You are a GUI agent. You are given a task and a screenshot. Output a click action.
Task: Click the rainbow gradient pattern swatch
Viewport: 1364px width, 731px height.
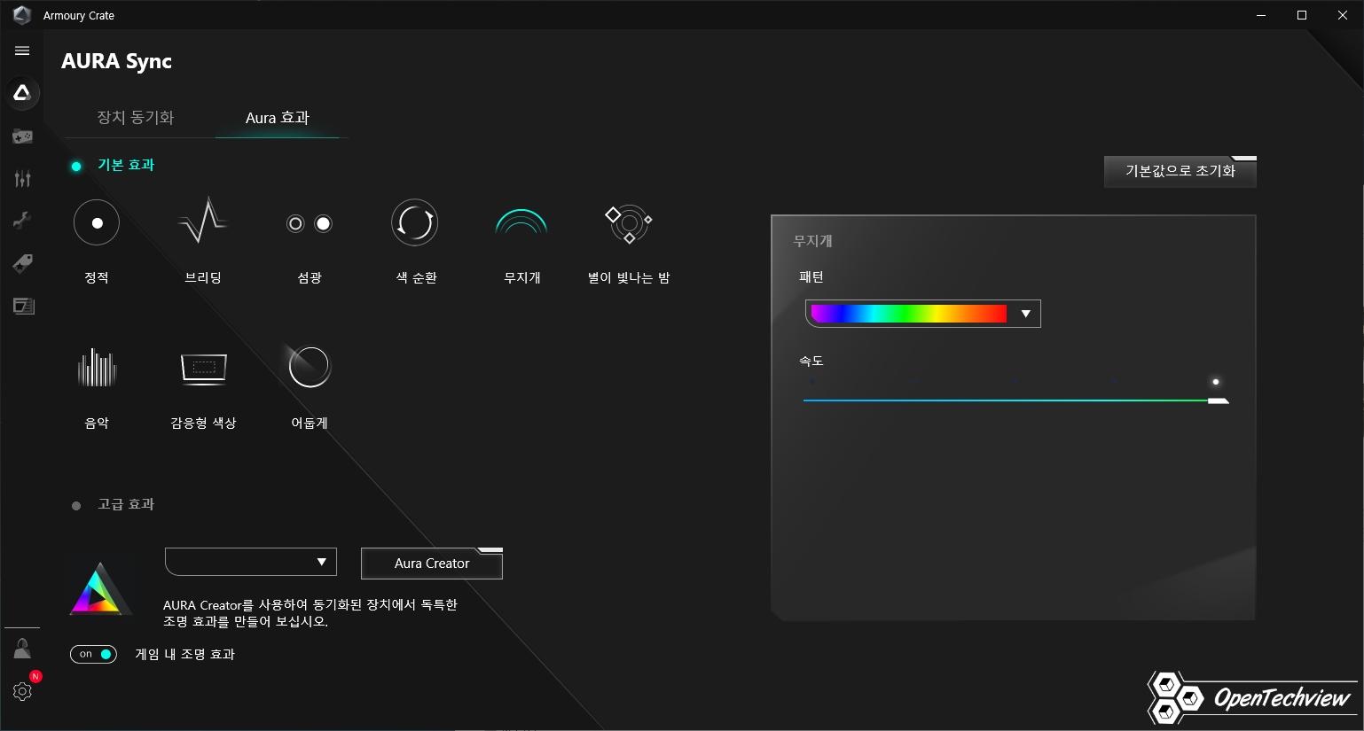[909, 314]
